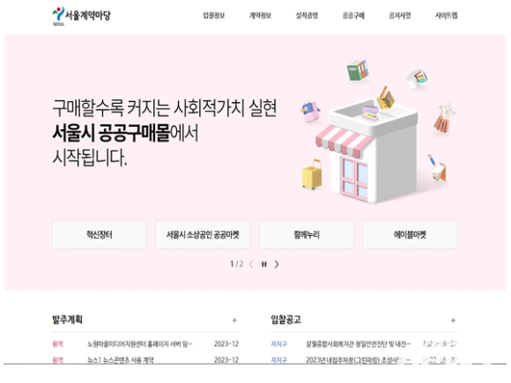
Task: Open the 갈월종합사회복지관 정밀안전진단 notice
Action: coord(359,344)
